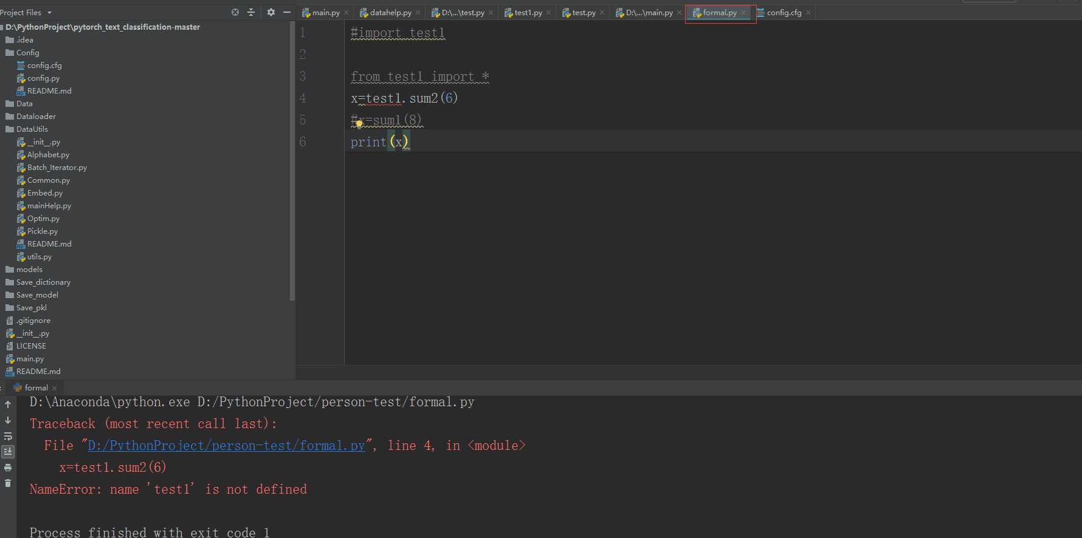1082x538 pixels.
Task: Open the formal.py traceback link
Action: pos(226,446)
